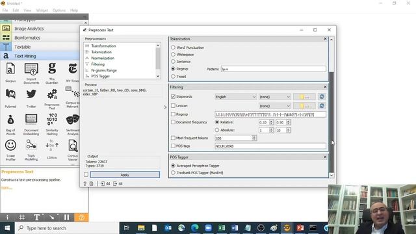Click the orange help toolbar icon
Screen dimensions: 416x234
(x=81, y=217)
